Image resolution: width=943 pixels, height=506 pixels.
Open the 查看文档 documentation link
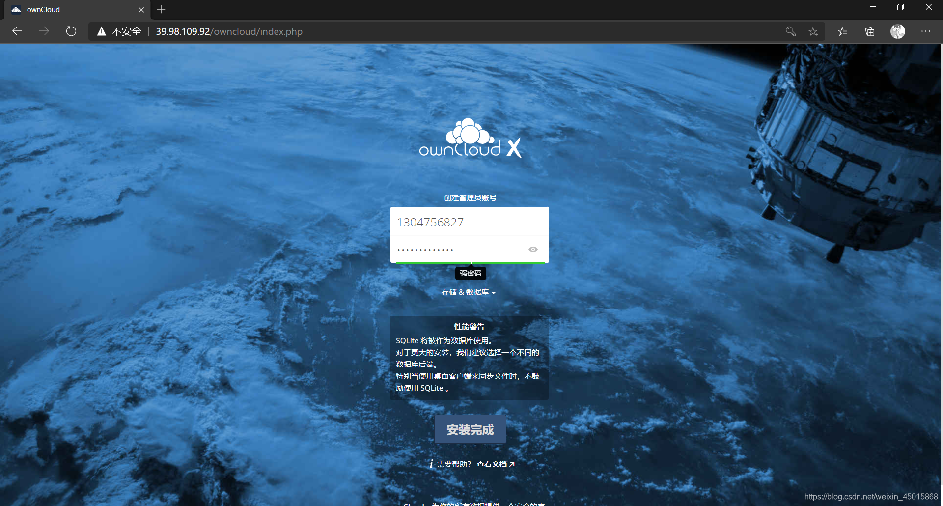click(x=496, y=464)
